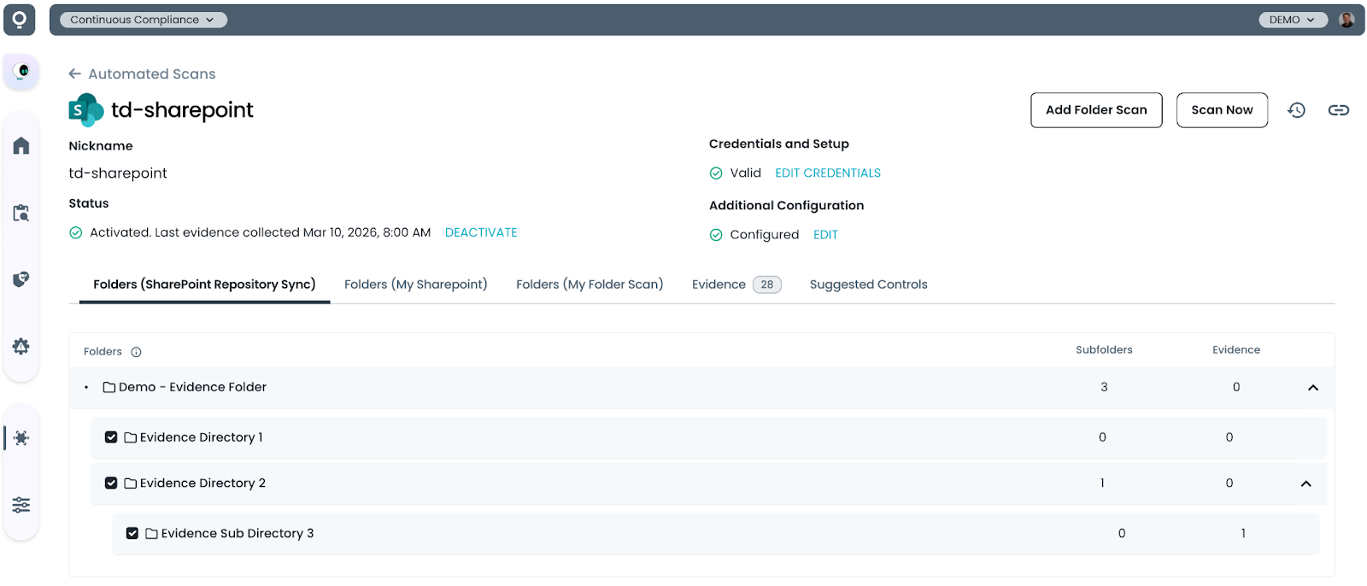
Task: Click folder icon of Evidence Directory 1
Action: click(131, 437)
